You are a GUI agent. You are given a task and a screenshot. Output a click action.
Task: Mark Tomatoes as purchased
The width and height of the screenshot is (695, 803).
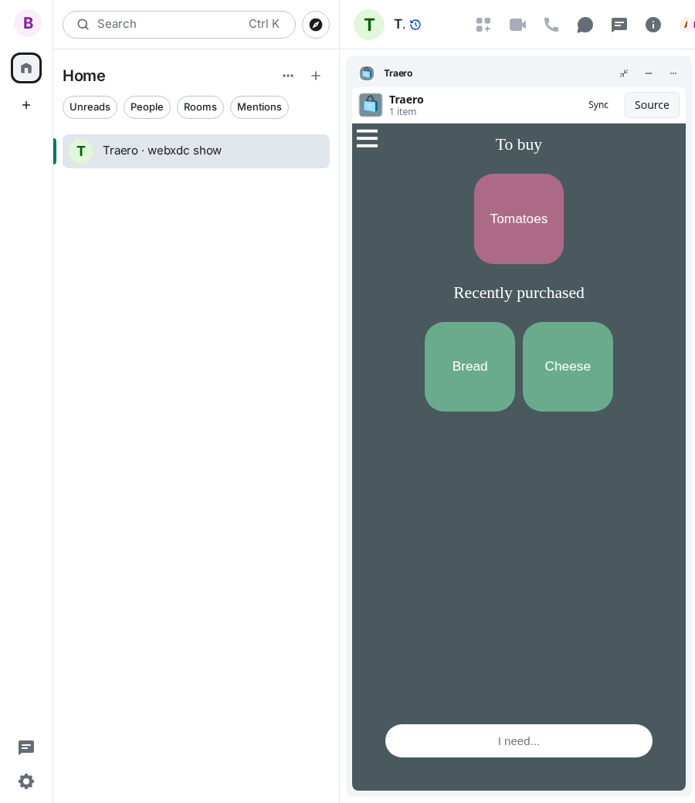519,219
